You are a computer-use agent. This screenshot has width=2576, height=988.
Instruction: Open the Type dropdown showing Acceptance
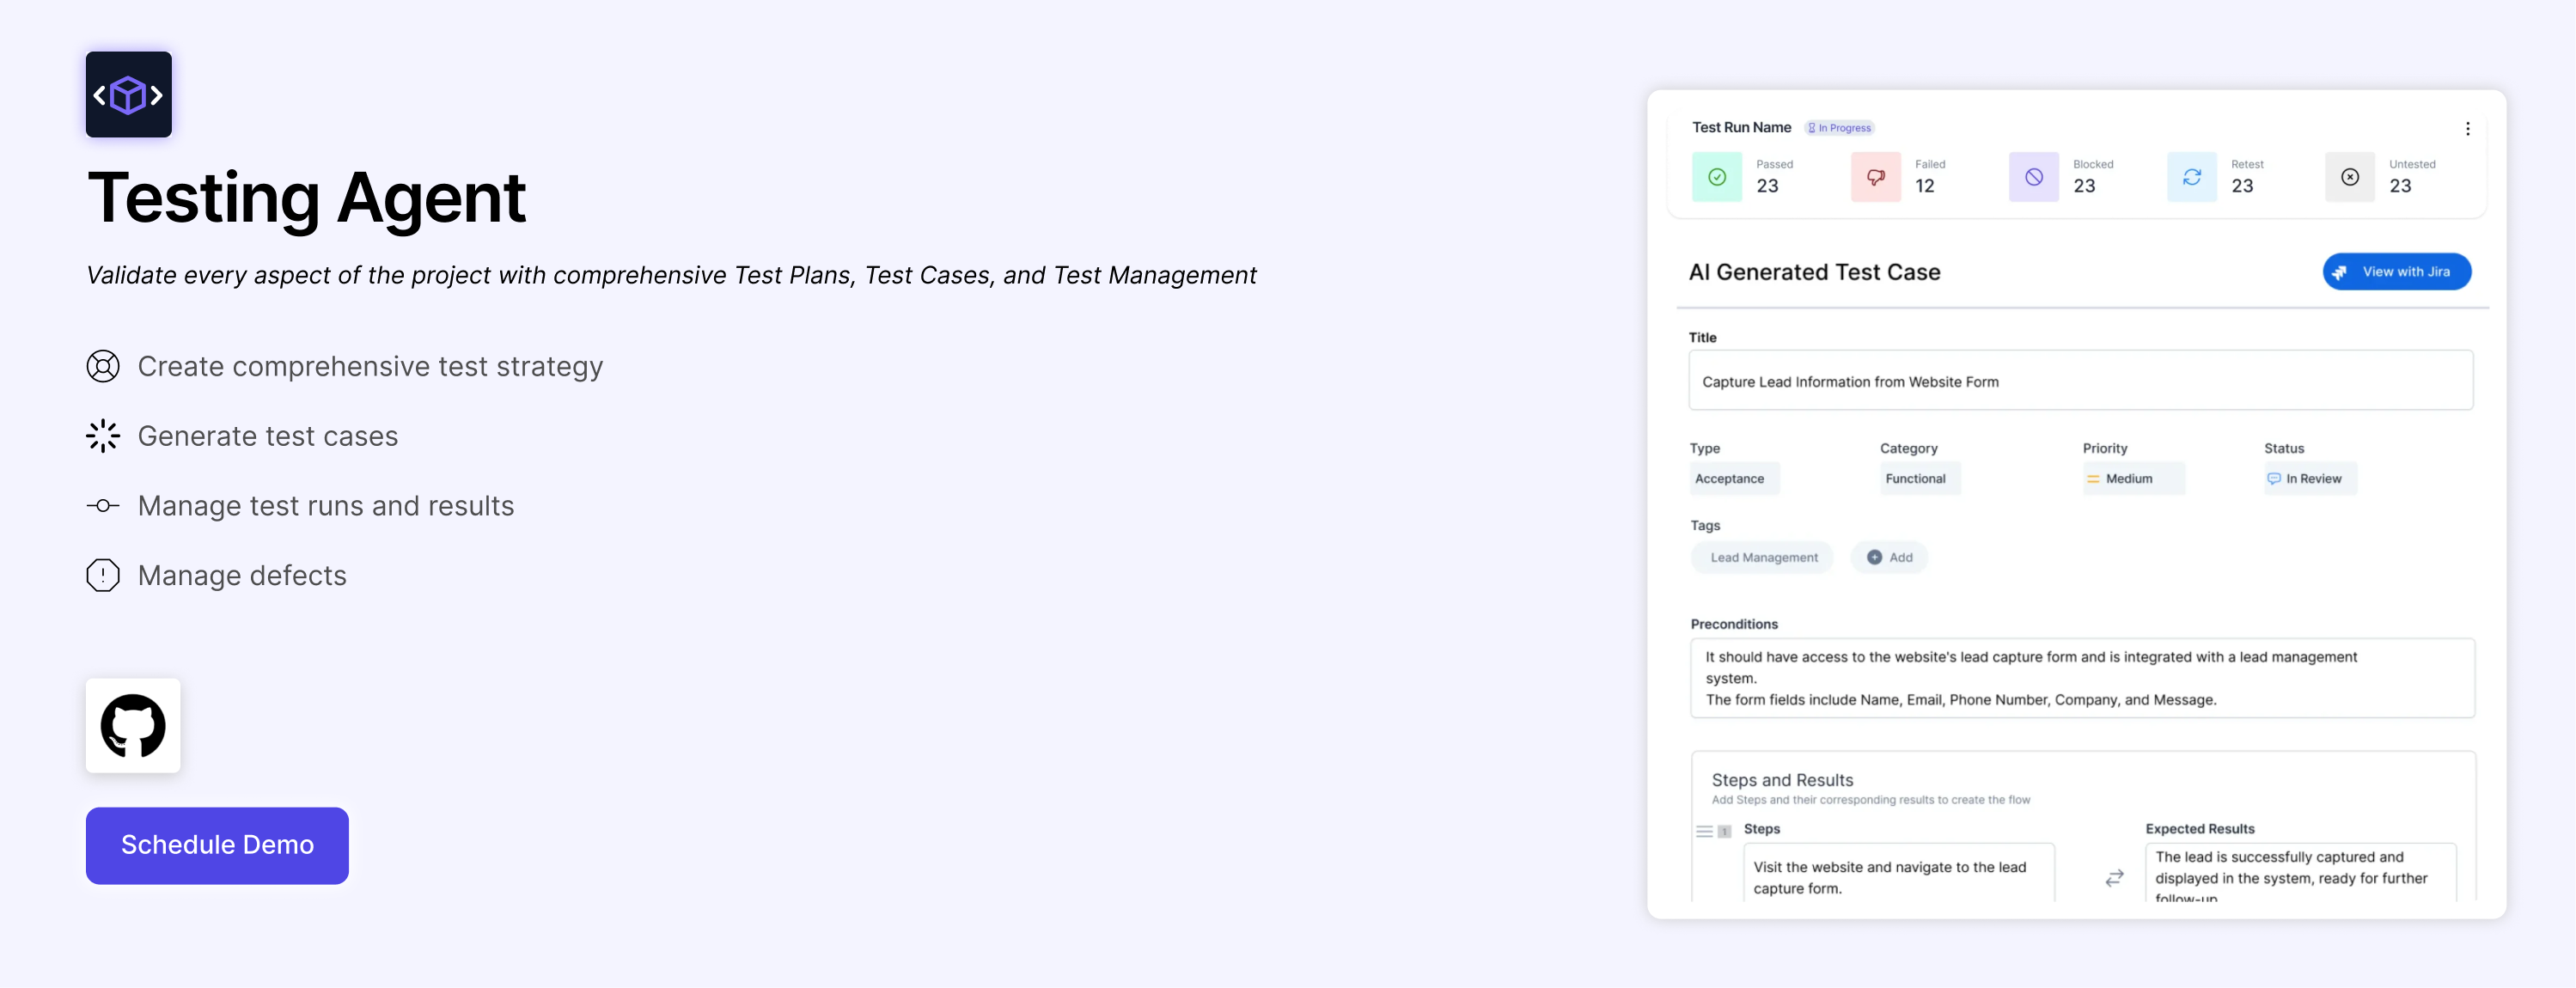click(1733, 479)
